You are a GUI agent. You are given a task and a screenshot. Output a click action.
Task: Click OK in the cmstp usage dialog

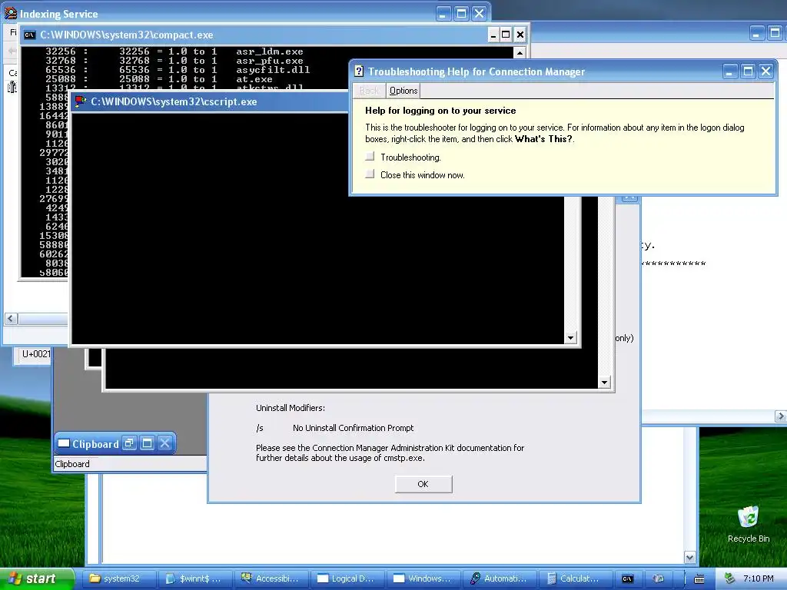click(423, 484)
